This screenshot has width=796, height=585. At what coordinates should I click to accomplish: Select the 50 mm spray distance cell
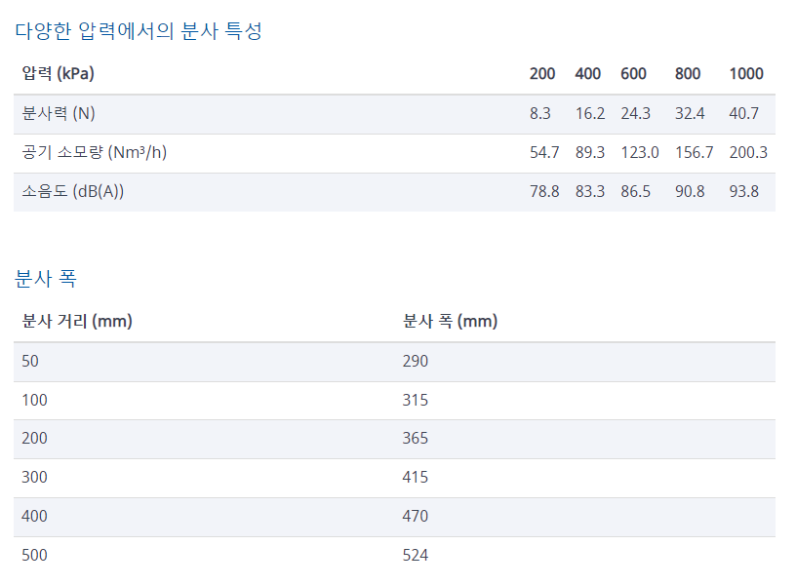point(30,362)
